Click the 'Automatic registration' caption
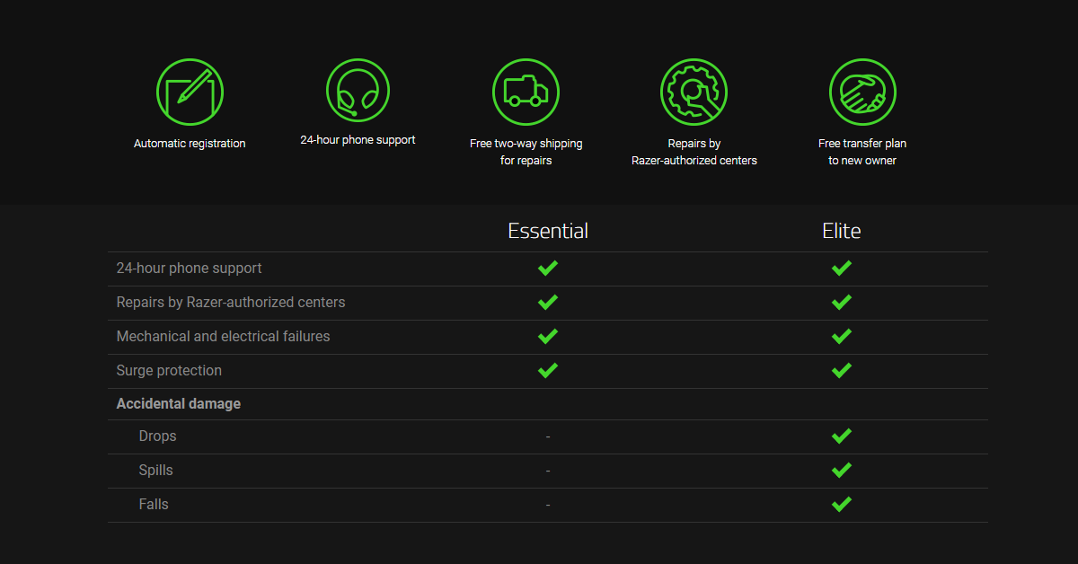 190,144
